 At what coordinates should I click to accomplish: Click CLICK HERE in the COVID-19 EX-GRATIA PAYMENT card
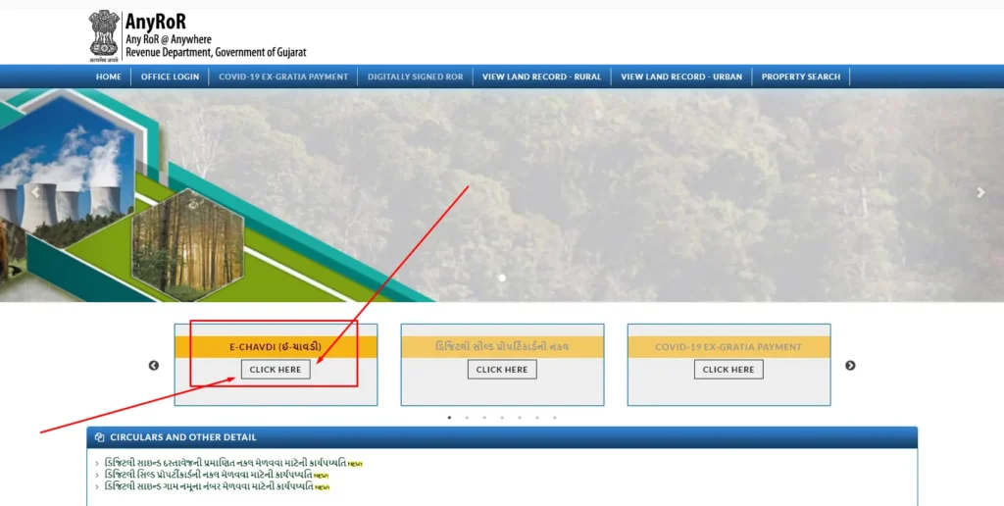(x=728, y=370)
